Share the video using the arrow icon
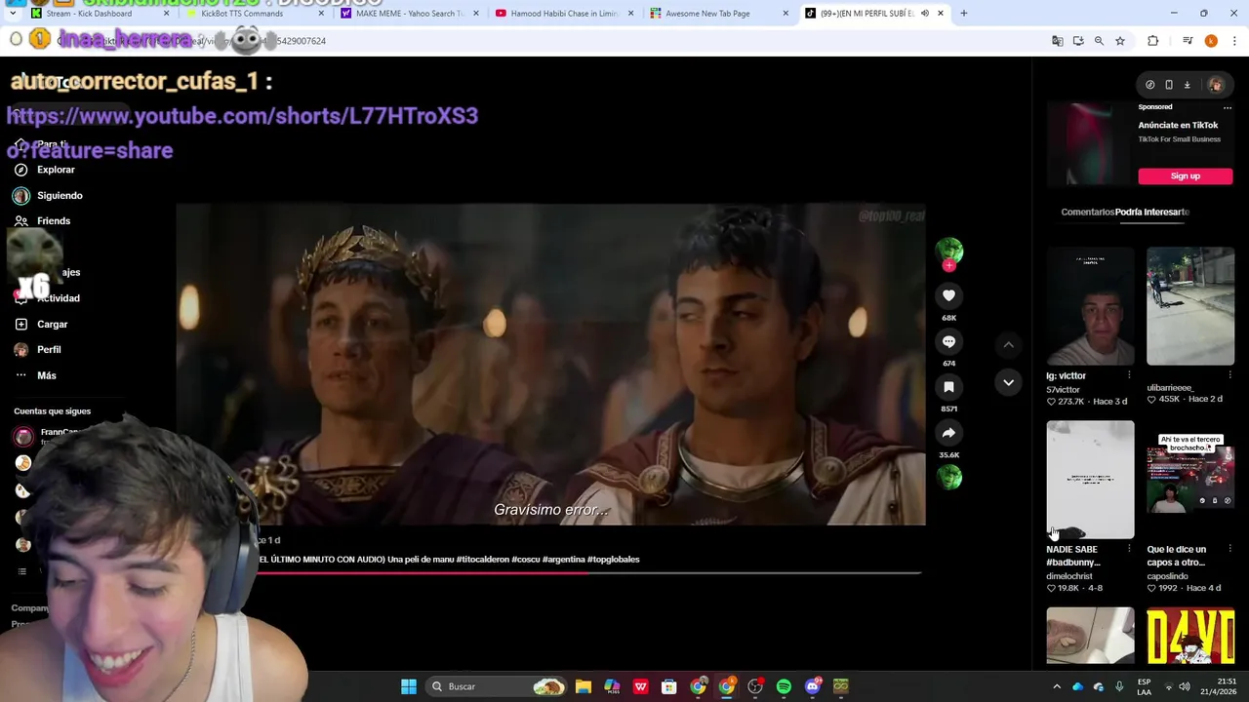 tap(948, 433)
